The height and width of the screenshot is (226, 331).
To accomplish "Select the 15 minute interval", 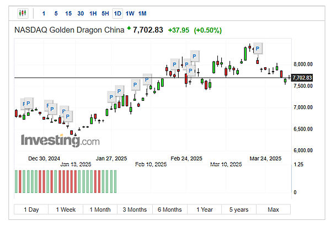I will [68, 14].
